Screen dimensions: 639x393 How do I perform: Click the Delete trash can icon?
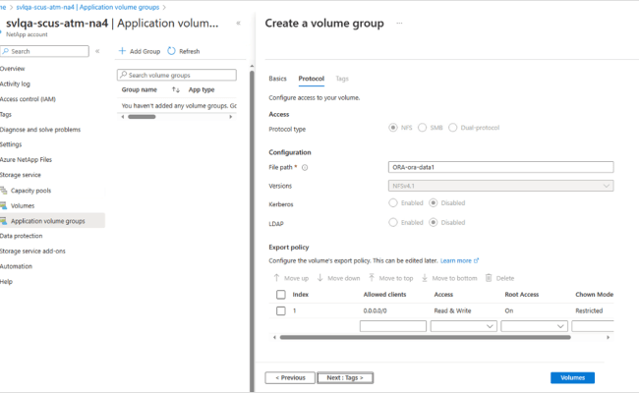coord(489,278)
